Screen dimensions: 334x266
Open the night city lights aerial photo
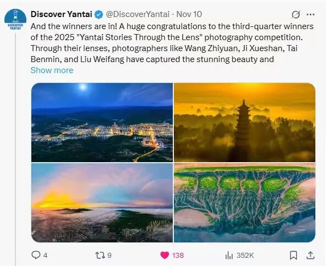pyautogui.click(x=102, y=122)
